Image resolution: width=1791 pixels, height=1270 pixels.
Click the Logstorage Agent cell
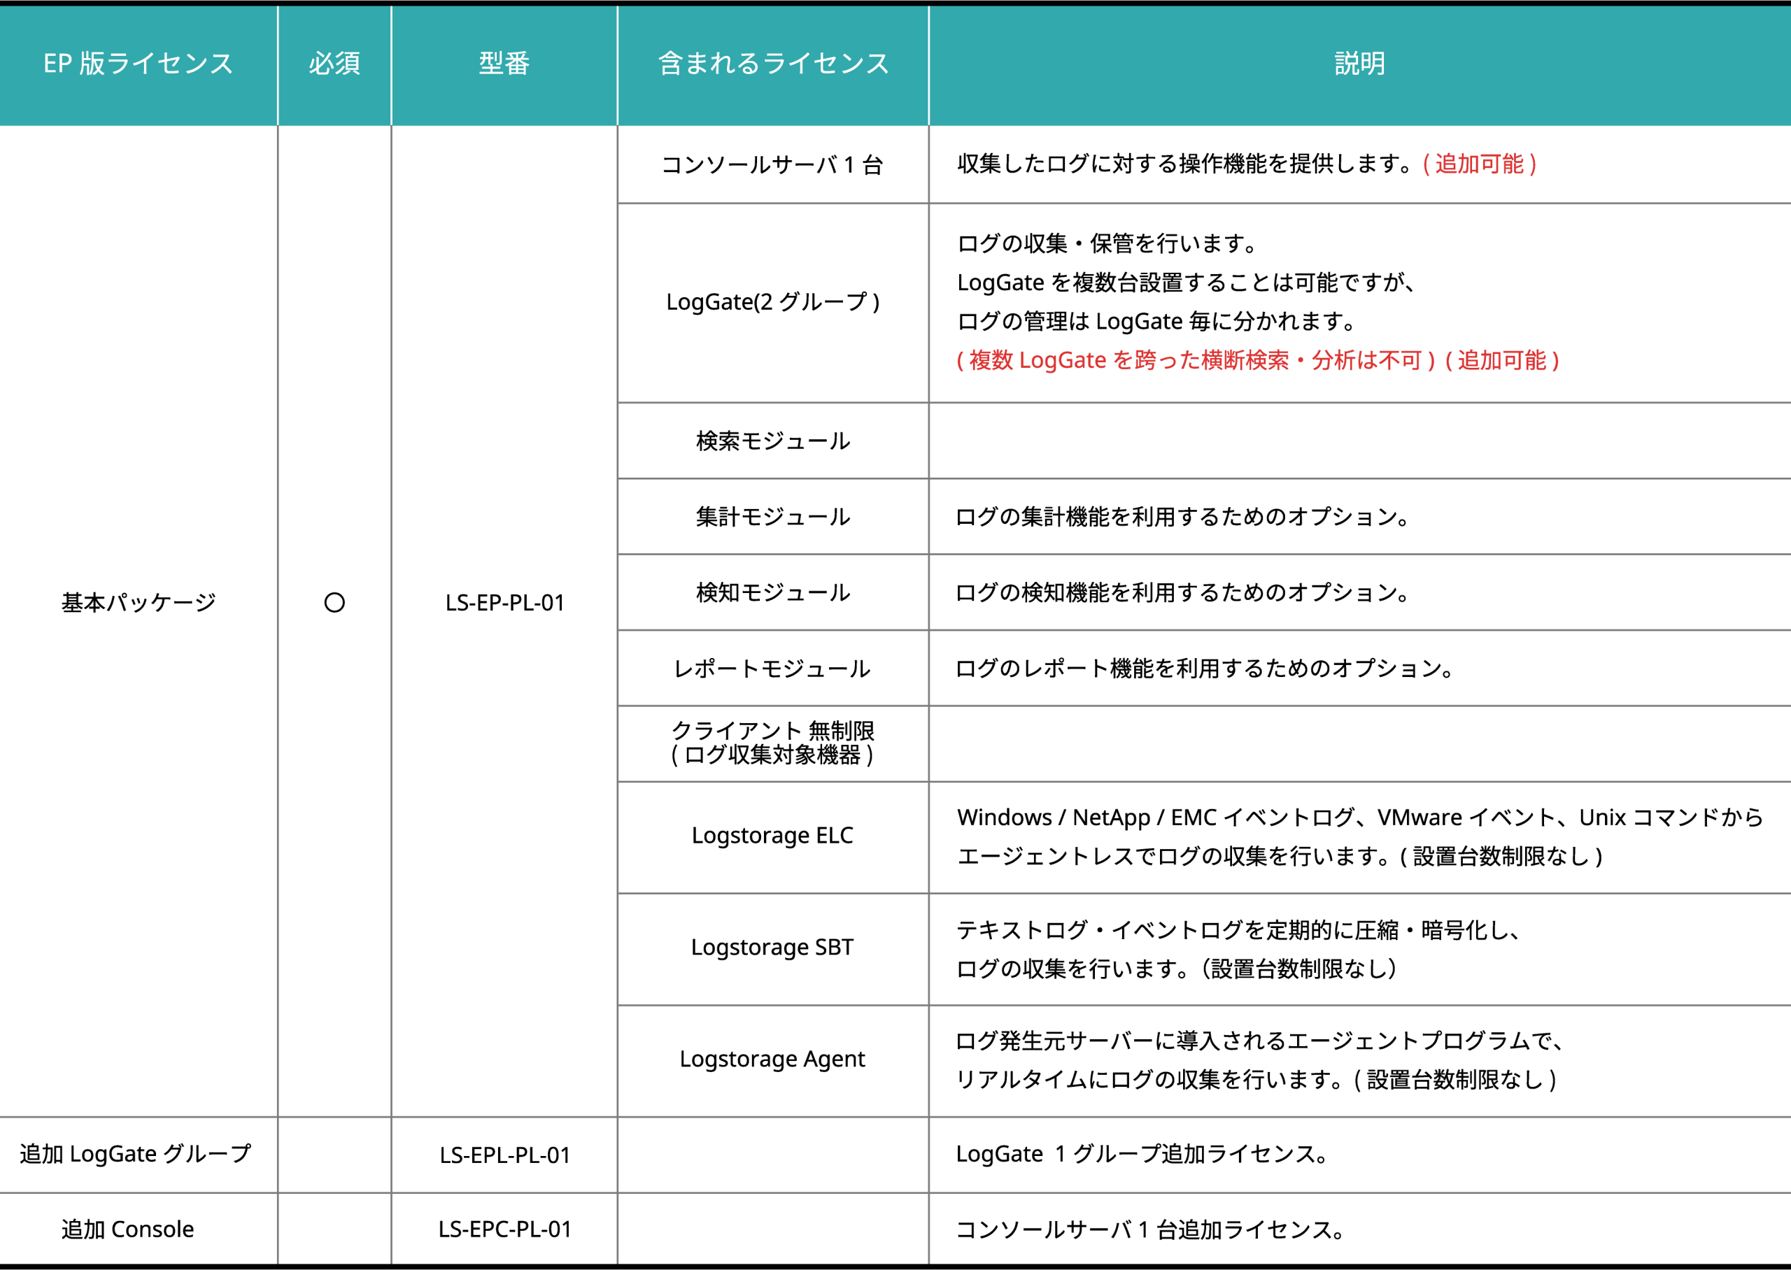click(x=772, y=1059)
